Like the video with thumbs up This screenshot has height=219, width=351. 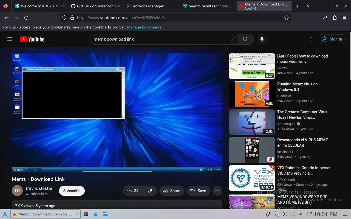pos(133,191)
